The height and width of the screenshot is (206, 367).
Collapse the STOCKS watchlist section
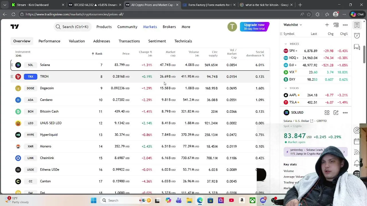point(286,88)
